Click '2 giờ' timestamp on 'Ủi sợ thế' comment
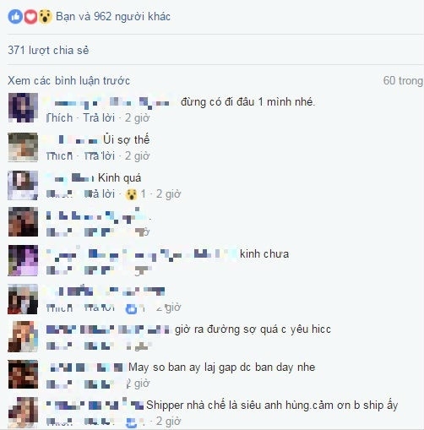 137,155
